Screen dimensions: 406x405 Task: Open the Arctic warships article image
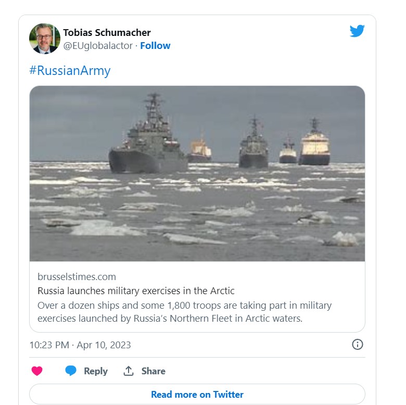point(197,208)
